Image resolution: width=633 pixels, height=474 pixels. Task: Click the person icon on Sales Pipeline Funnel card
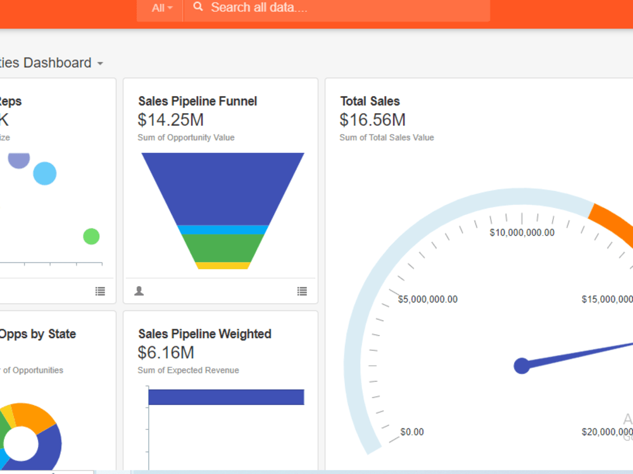[x=139, y=291]
